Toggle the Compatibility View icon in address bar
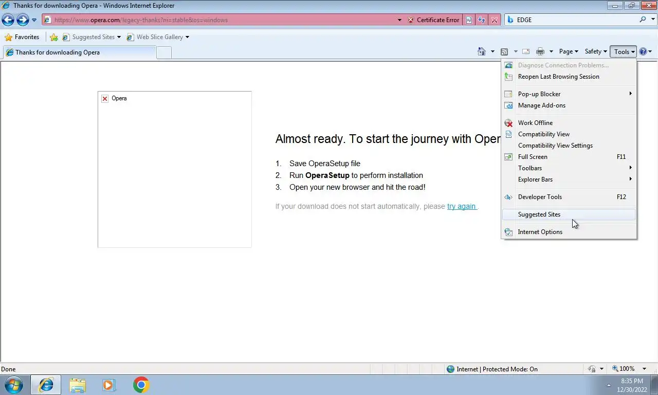Viewport: 658px width, 395px height. point(469,20)
